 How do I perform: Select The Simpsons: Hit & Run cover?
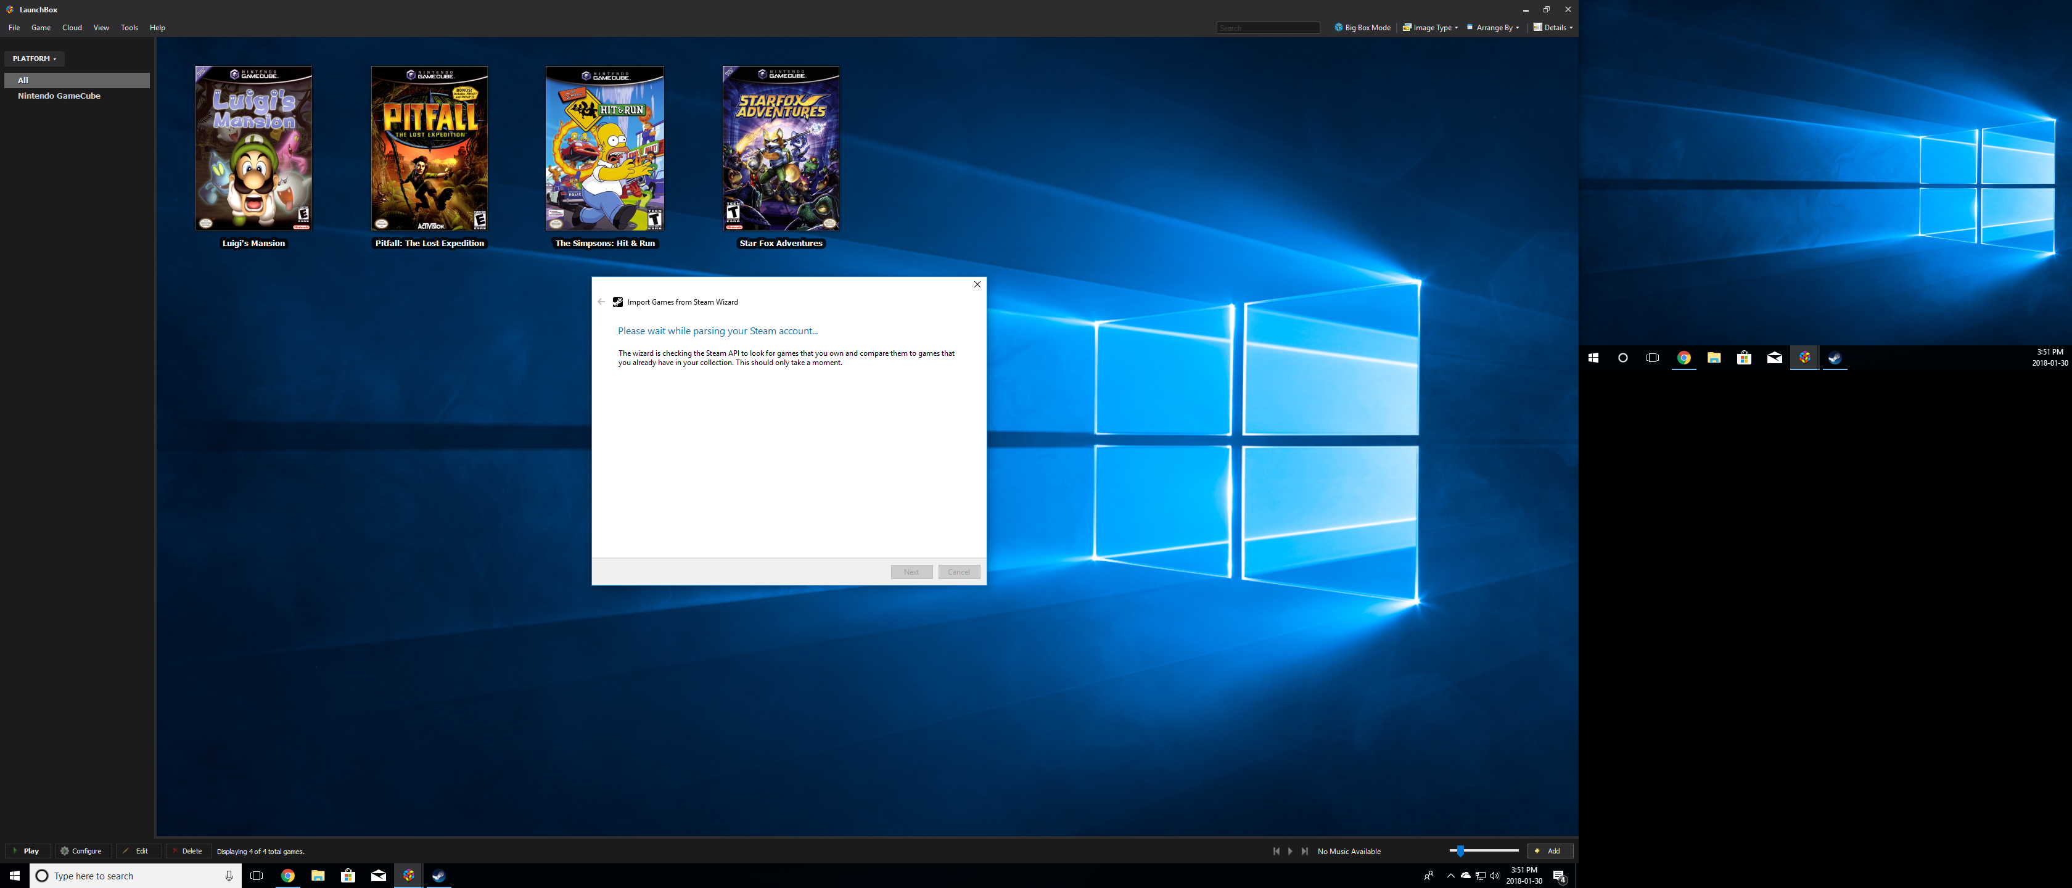[605, 149]
